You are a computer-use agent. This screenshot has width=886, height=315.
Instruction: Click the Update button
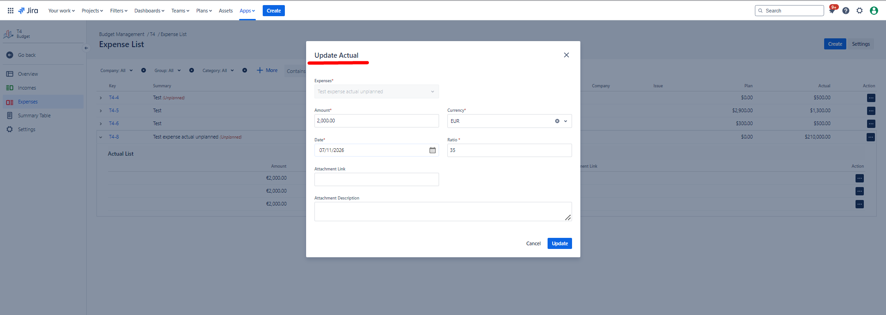[x=560, y=243]
